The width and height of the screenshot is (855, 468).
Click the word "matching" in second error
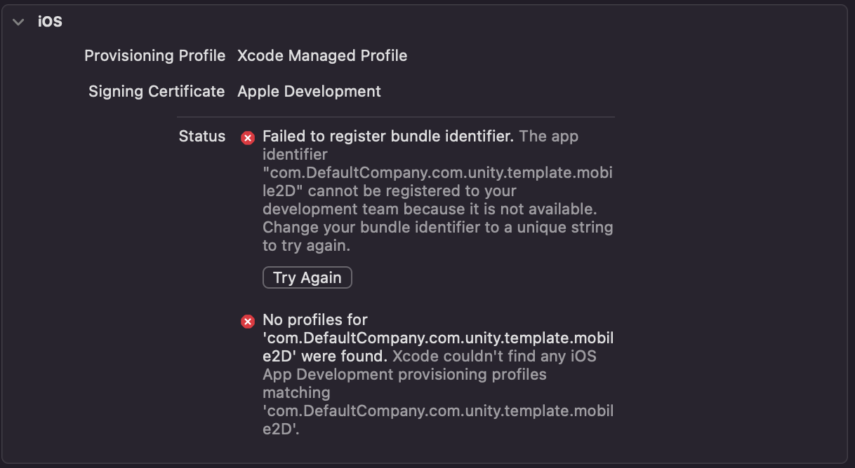click(296, 393)
